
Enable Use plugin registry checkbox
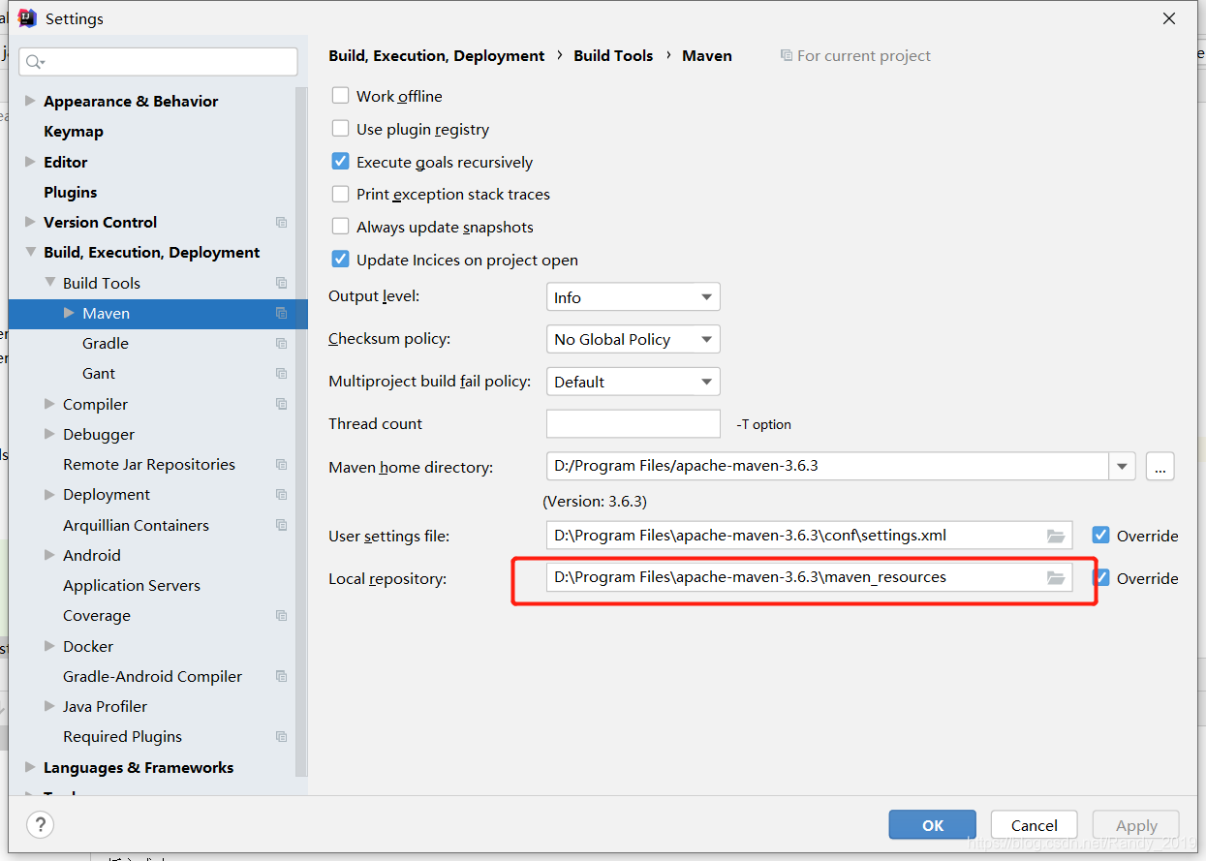coord(340,129)
